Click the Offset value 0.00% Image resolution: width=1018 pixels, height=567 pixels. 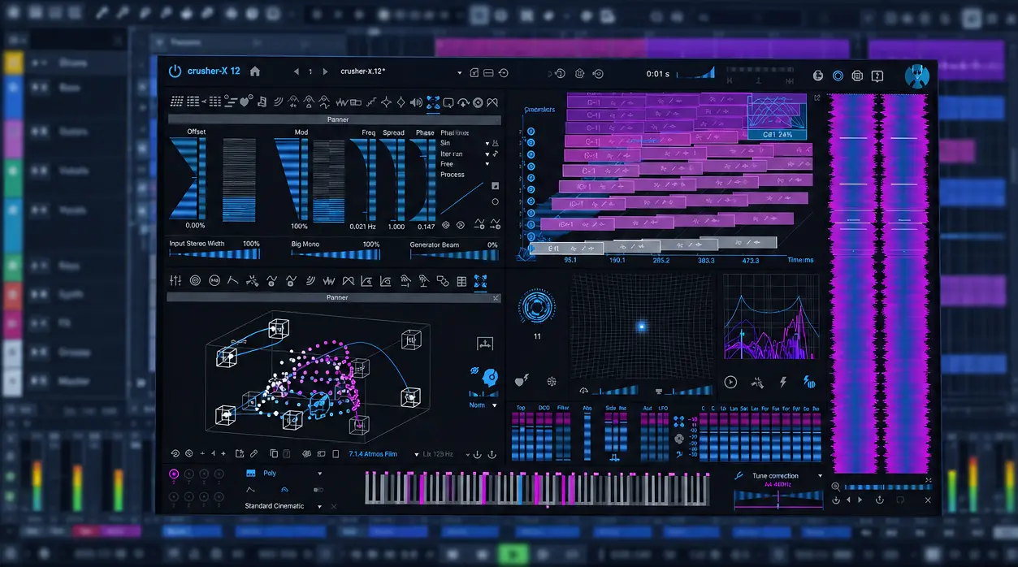click(x=195, y=226)
